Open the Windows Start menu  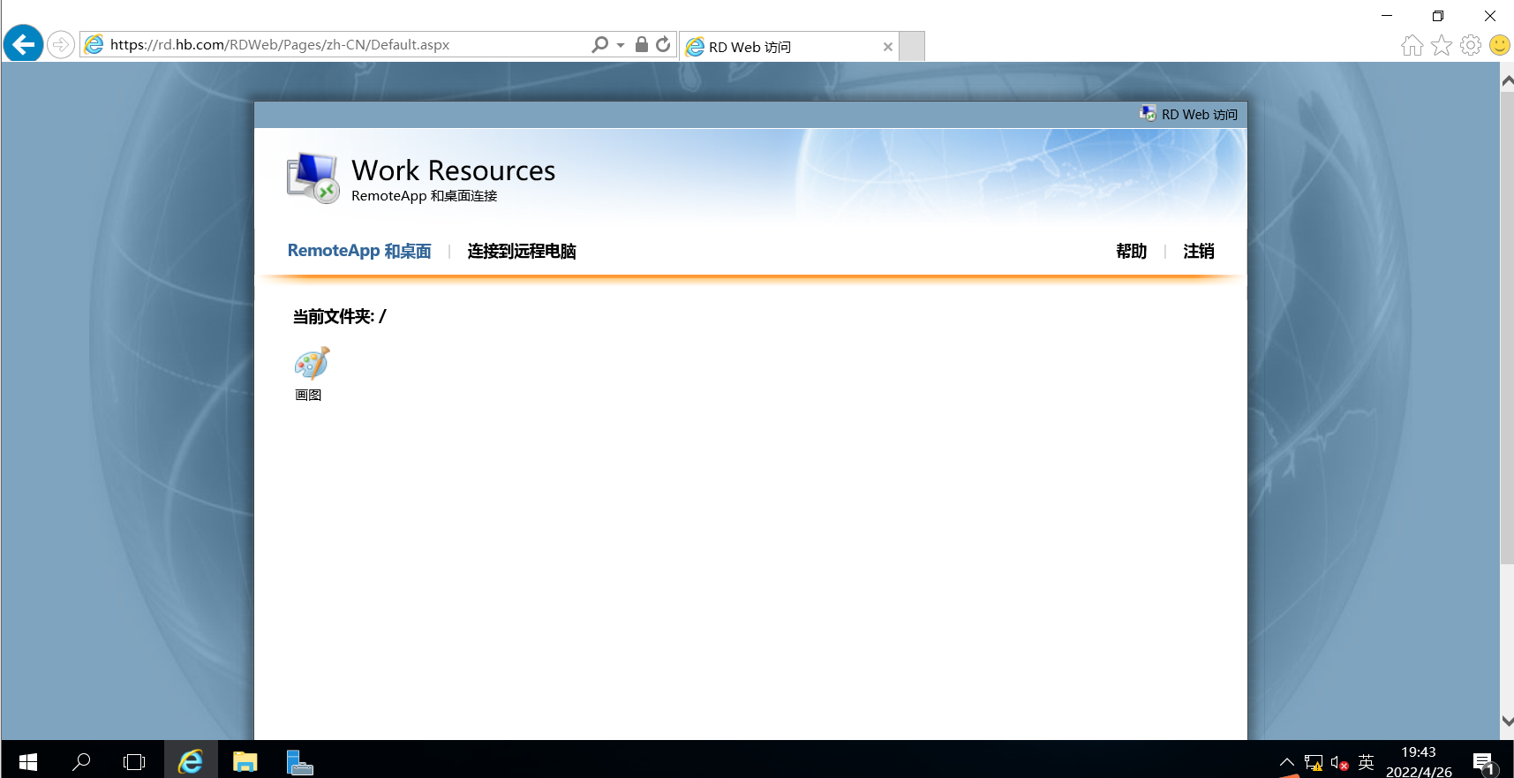[27, 761]
